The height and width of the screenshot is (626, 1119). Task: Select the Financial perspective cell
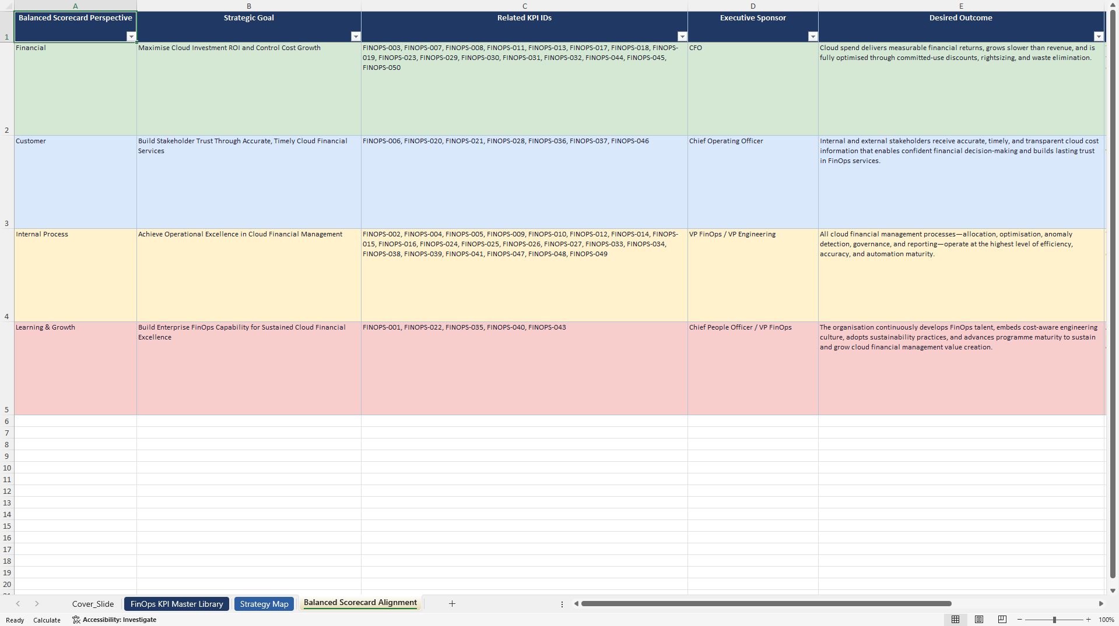(x=75, y=89)
